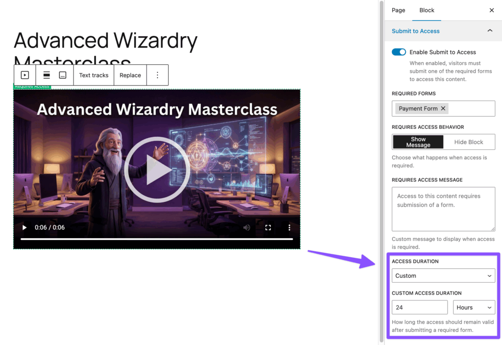
Task: Open the video player's three-dot menu
Action: tap(289, 227)
